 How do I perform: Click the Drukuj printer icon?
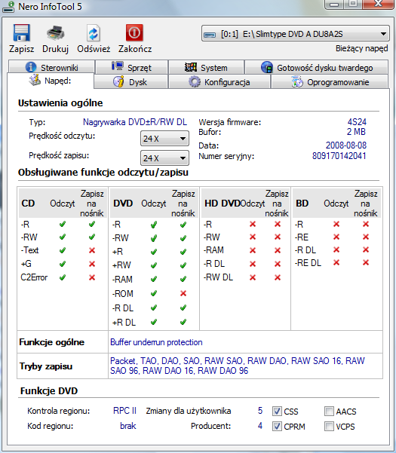[56, 32]
